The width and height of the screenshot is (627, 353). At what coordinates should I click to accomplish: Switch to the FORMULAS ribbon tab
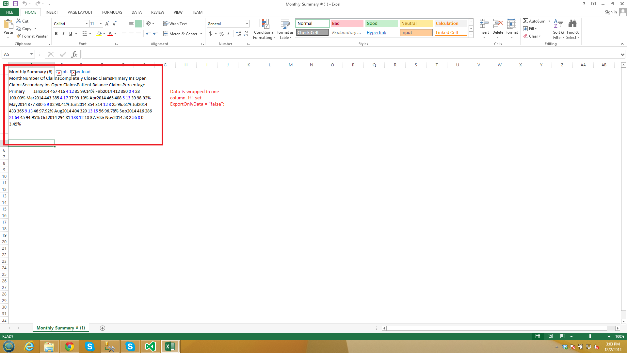pyautogui.click(x=112, y=12)
